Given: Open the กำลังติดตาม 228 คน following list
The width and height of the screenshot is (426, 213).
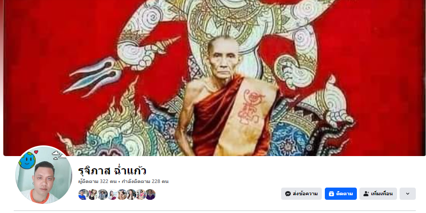Looking at the screenshot, I should (145, 181).
